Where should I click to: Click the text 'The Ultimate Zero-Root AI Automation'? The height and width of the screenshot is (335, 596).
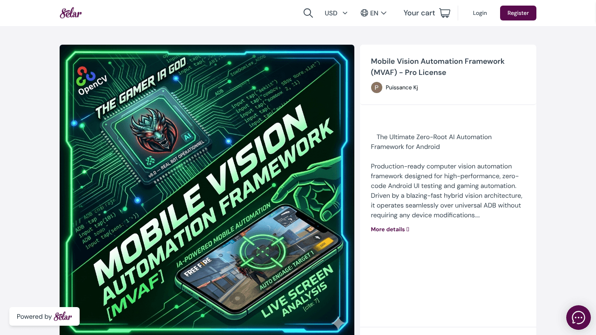pyautogui.click(x=434, y=137)
